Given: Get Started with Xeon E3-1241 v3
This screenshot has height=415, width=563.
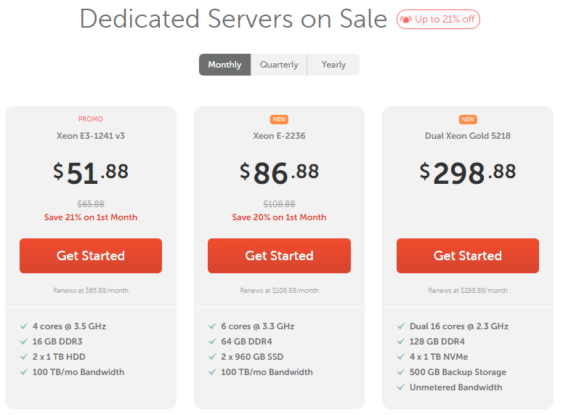Looking at the screenshot, I should (91, 256).
